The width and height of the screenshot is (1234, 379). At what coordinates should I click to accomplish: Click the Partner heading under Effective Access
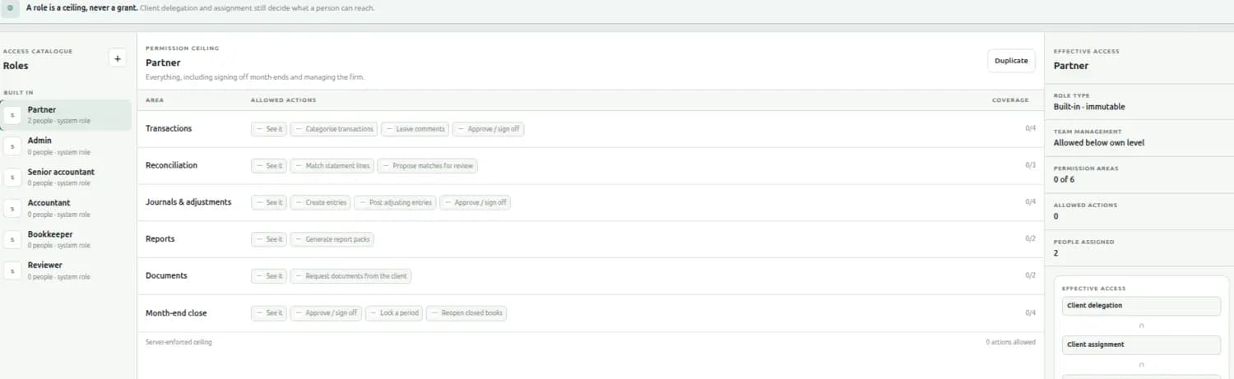1071,66
